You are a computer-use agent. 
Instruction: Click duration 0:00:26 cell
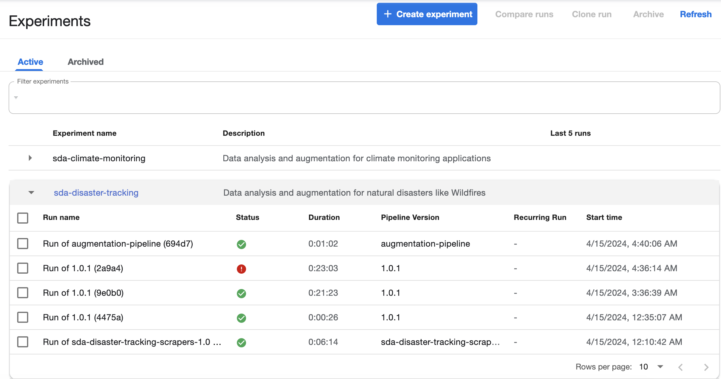pyautogui.click(x=323, y=317)
